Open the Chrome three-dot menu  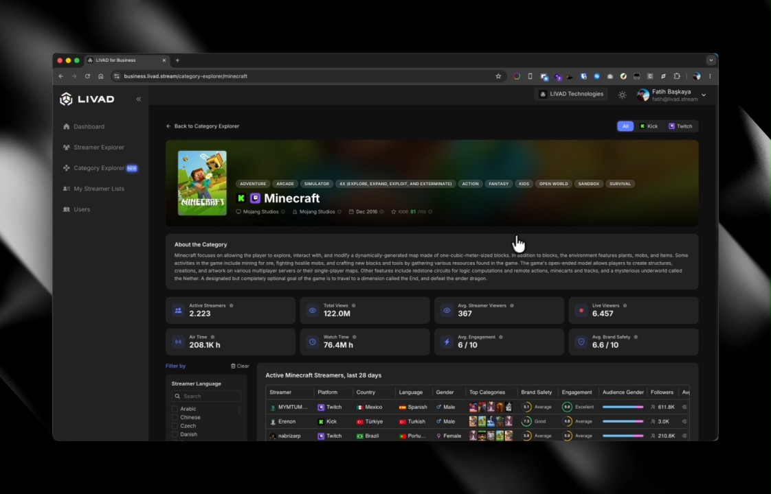pos(710,76)
